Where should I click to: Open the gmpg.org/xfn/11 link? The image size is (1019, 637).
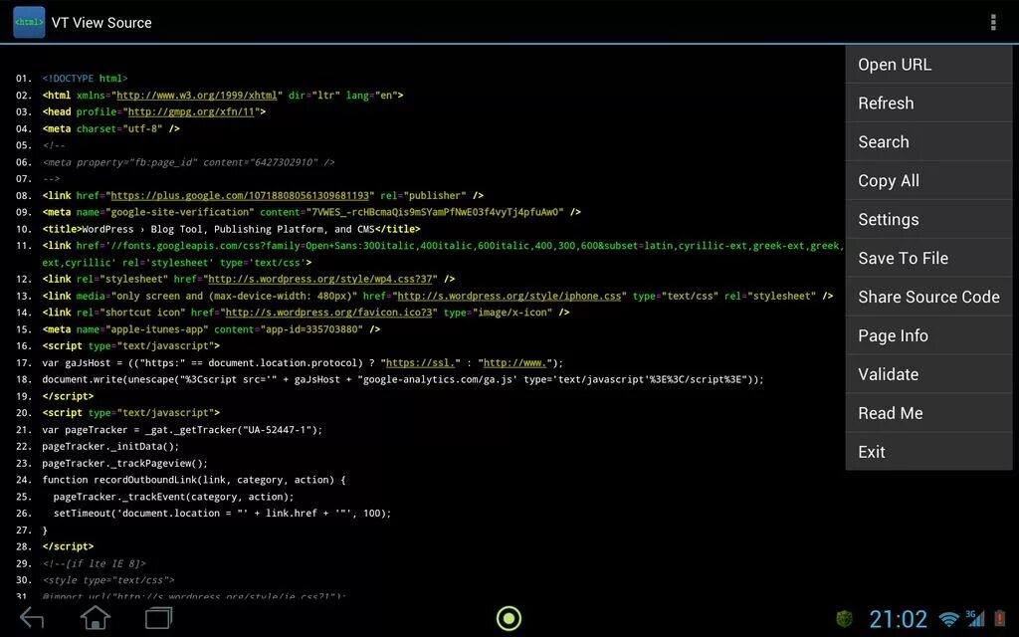pyautogui.click(x=191, y=111)
